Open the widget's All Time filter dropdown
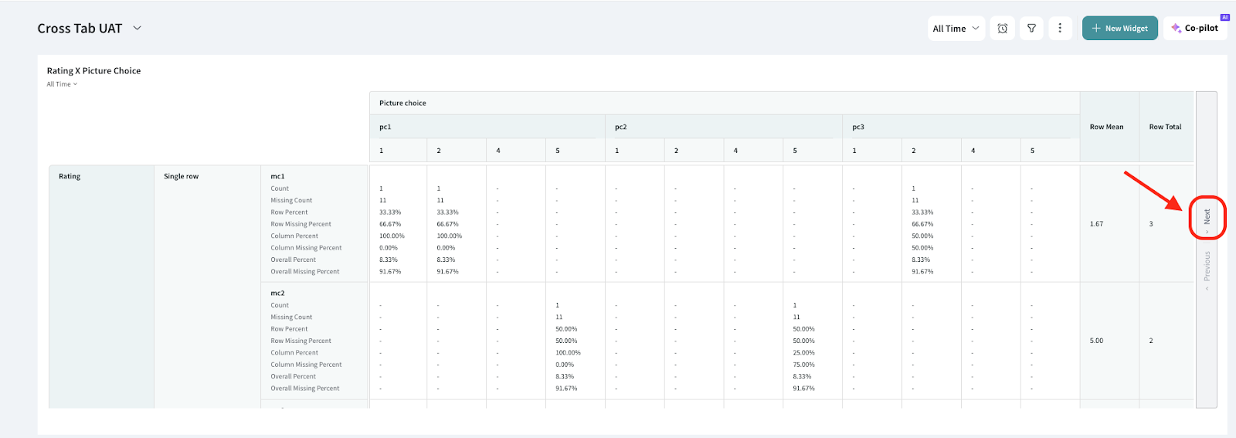1236x438 pixels. (x=62, y=84)
